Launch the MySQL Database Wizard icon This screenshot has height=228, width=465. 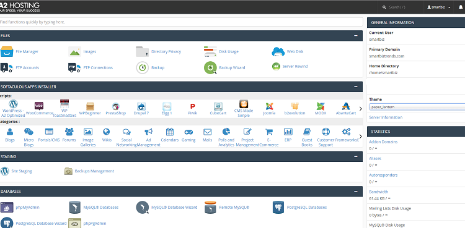pyautogui.click(x=143, y=207)
